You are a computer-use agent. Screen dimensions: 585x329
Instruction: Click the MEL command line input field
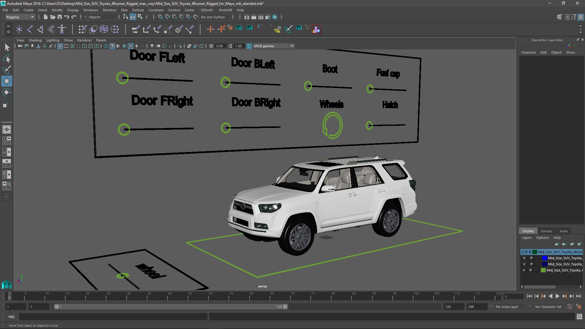tap(113, 317)
